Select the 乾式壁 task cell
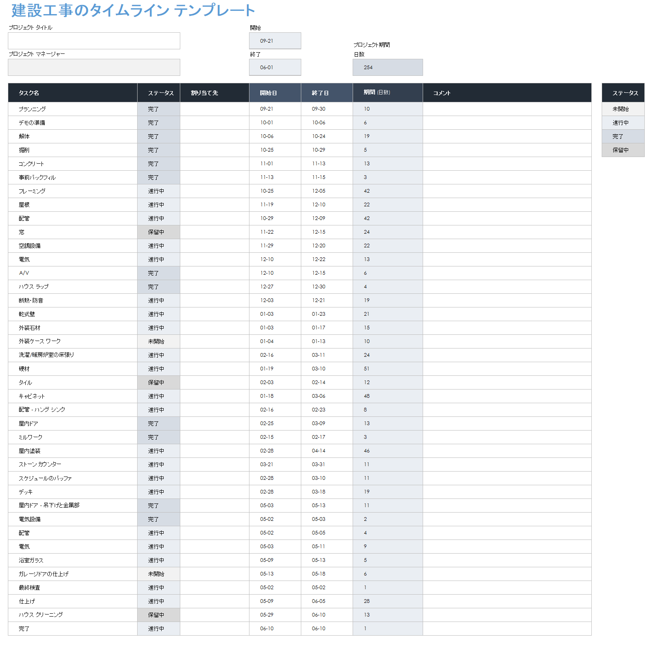 click(73, 314)
